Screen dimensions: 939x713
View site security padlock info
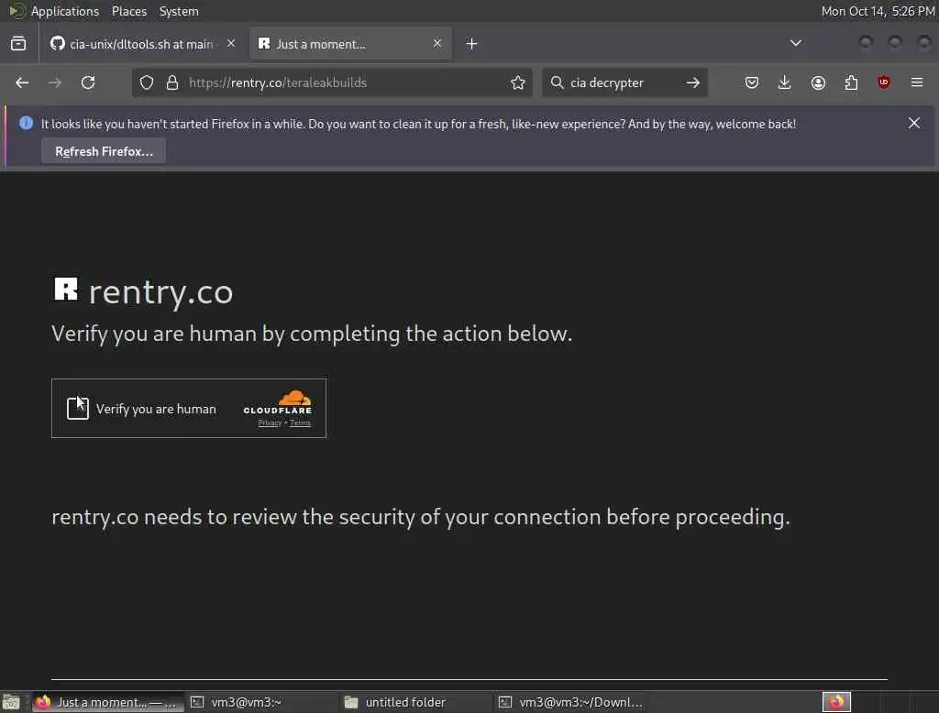coord(172,82)
